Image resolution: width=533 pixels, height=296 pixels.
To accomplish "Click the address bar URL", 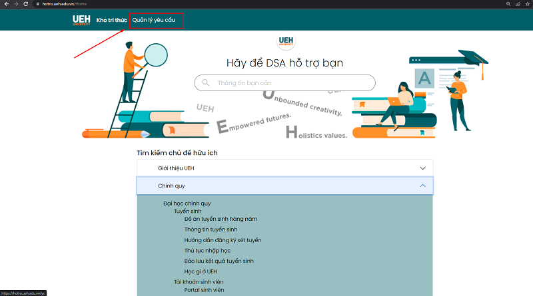I will 64,4.
